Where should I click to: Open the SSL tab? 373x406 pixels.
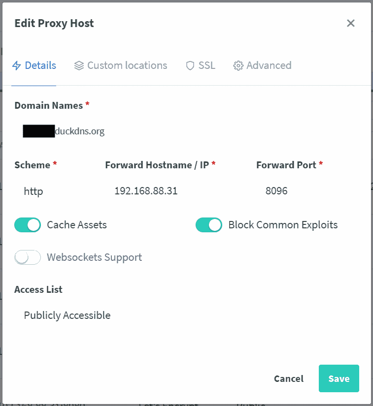point(206,65)
